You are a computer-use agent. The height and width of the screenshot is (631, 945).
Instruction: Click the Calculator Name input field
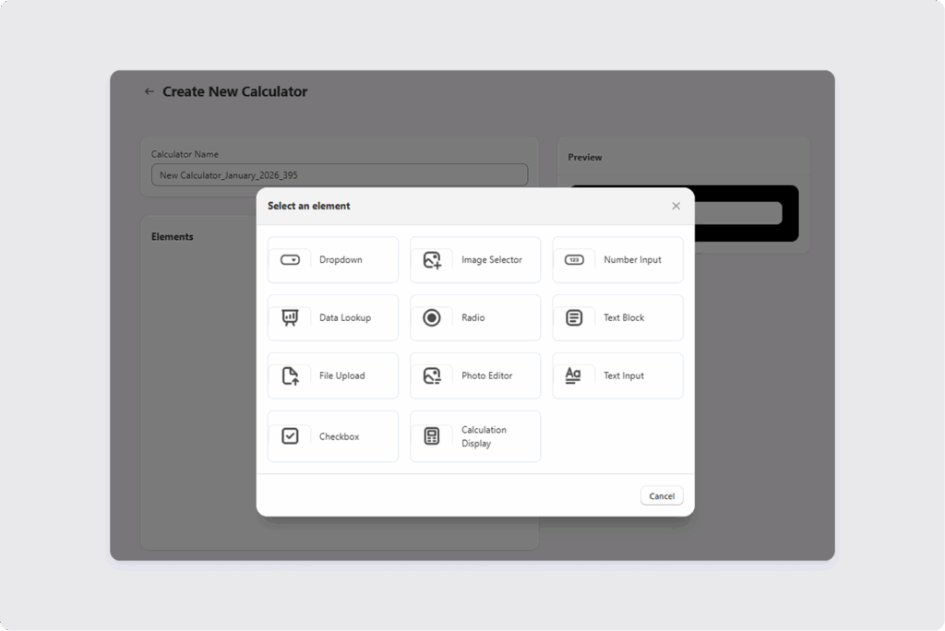[340, 175]
